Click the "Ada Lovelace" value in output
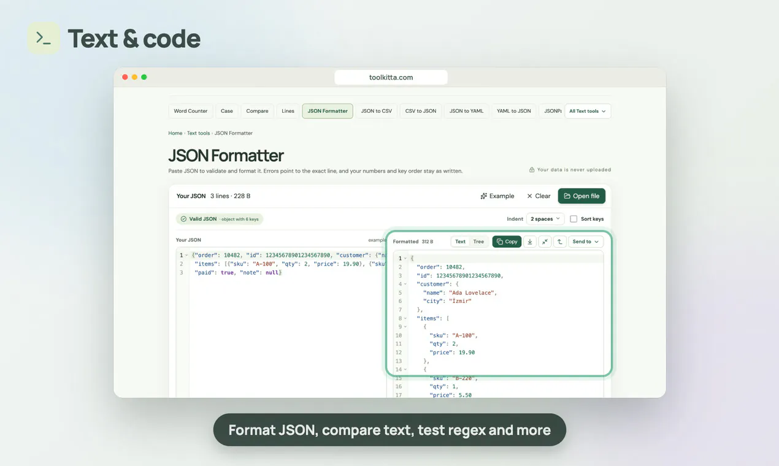Screen dimensions: 779x466 (472, 293)
